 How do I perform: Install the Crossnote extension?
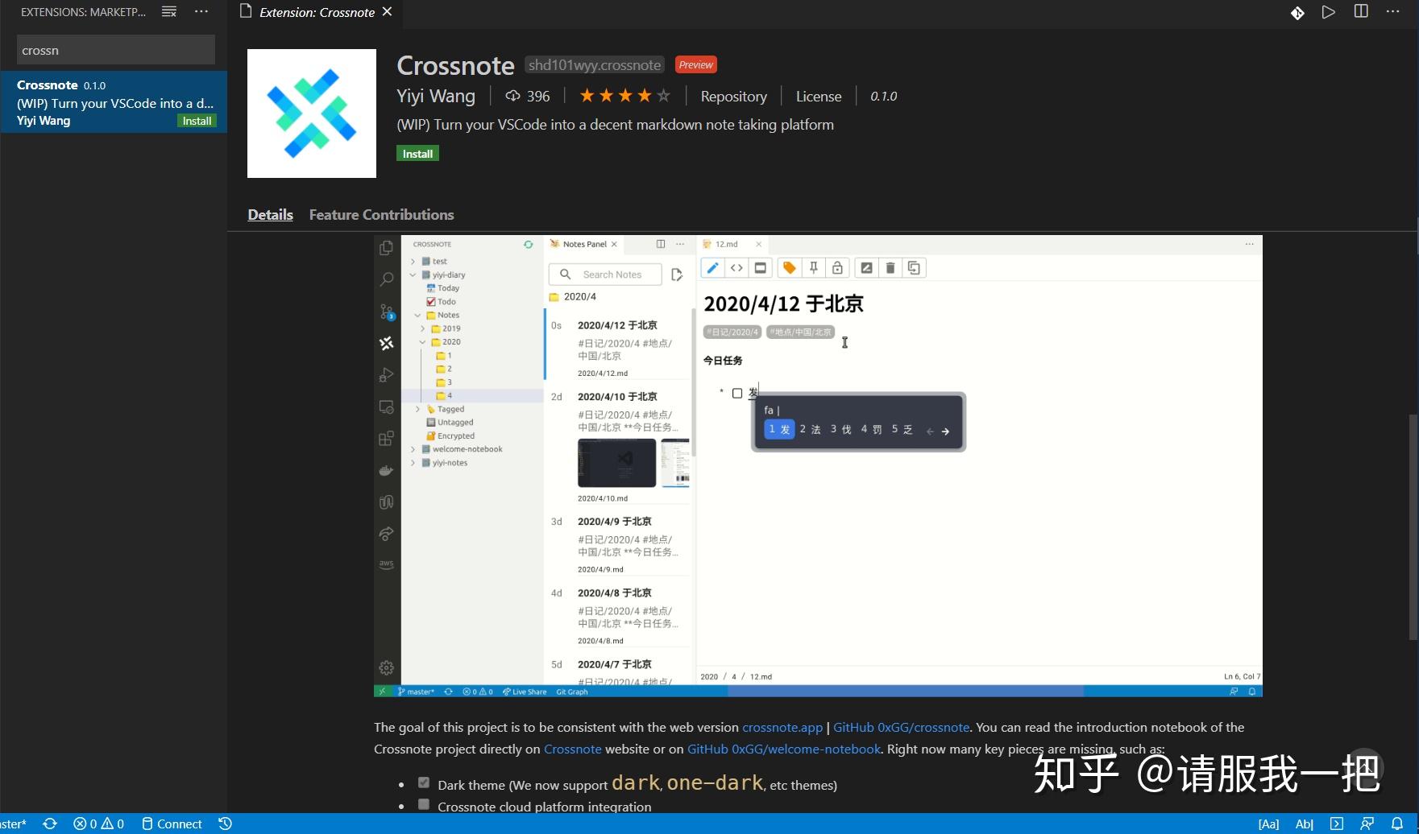tap(417, 153)
